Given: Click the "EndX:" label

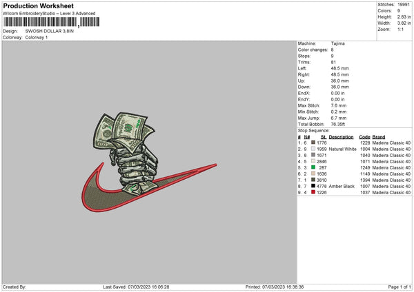Looking at the screenshot, I should pos(304,93).
